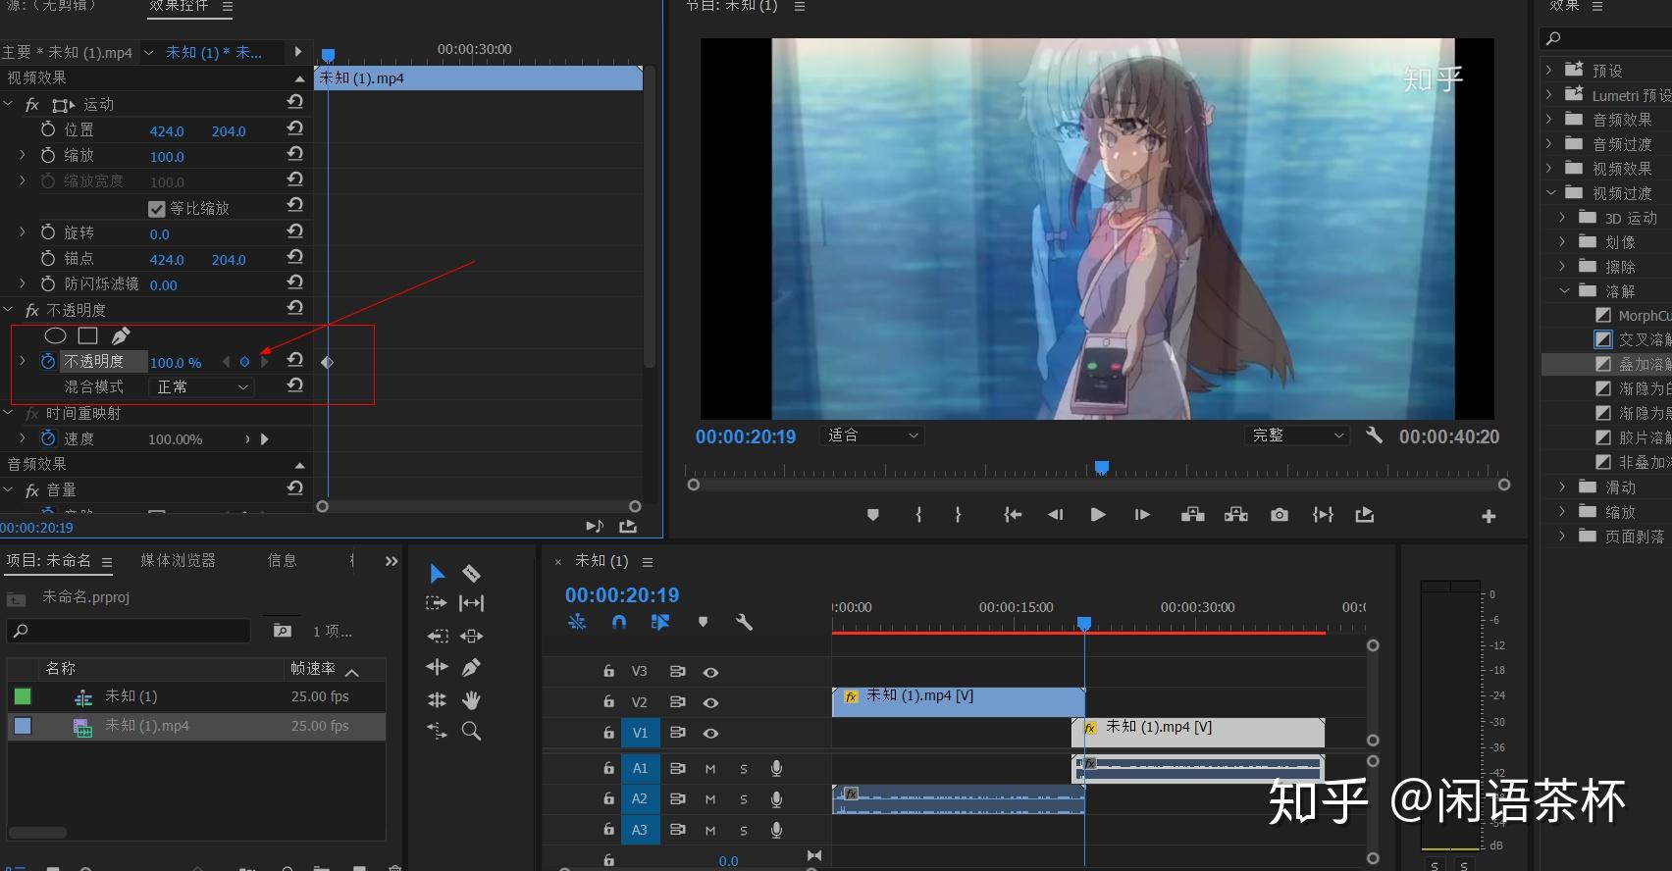Expand the 3D 运动 transitions folder
The height and width of the screenshot is (871, 1672).
click(x=1563, y=218)
